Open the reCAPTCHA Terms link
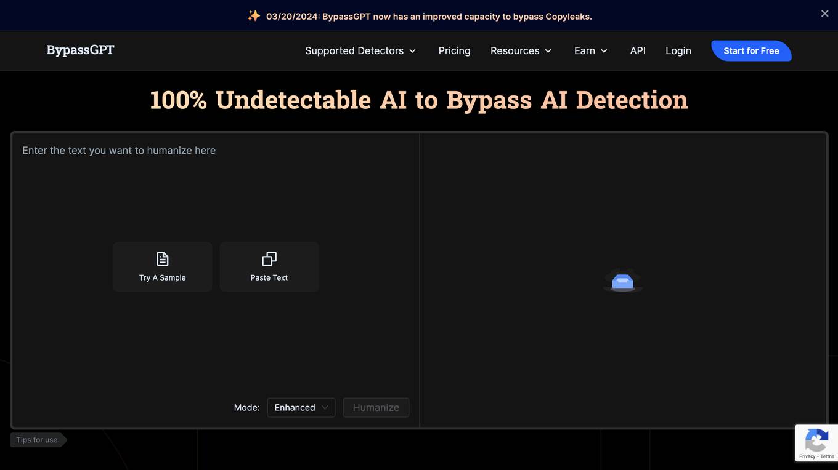The image size is (838, 470). click(x=827, y=456)
